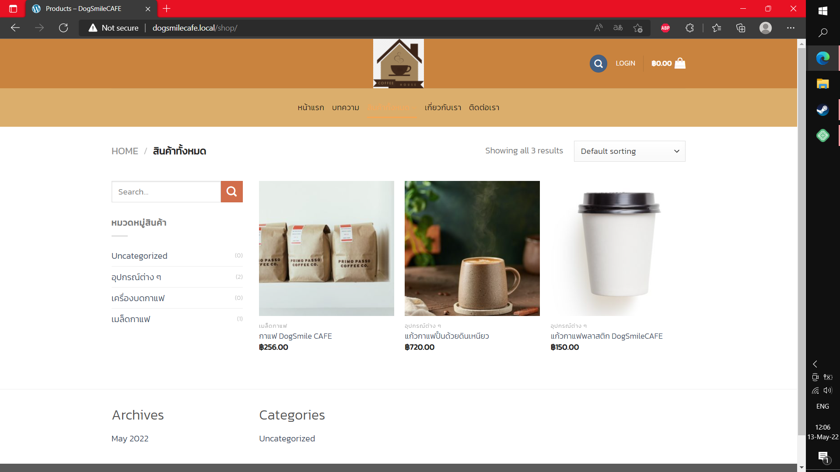Click the บทความ menu item
Screen dimensions: 840x472
(x=345, y=108)
